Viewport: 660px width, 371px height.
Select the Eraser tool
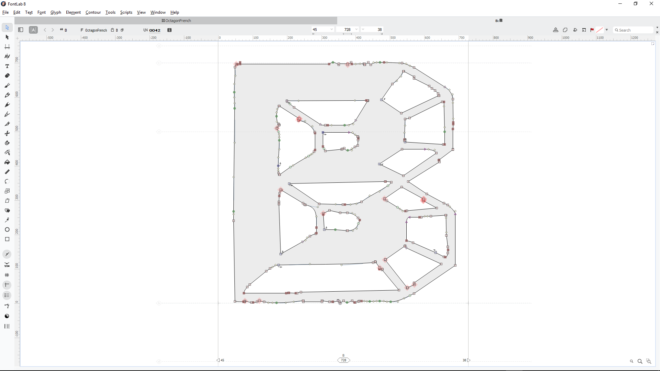7,76
